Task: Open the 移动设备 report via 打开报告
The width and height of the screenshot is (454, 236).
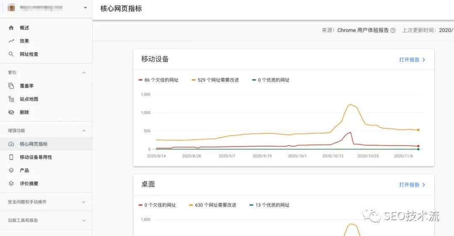Action: coord(412,60)
